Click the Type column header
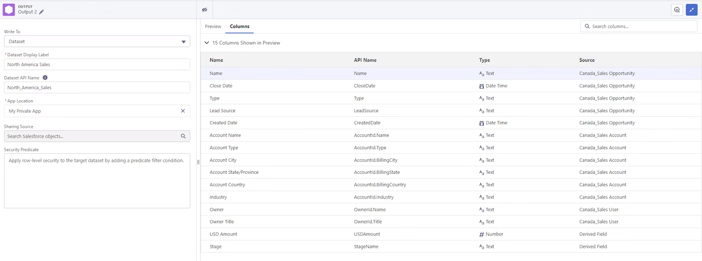This screenshot has height=261, width=702. click(484, 60)
